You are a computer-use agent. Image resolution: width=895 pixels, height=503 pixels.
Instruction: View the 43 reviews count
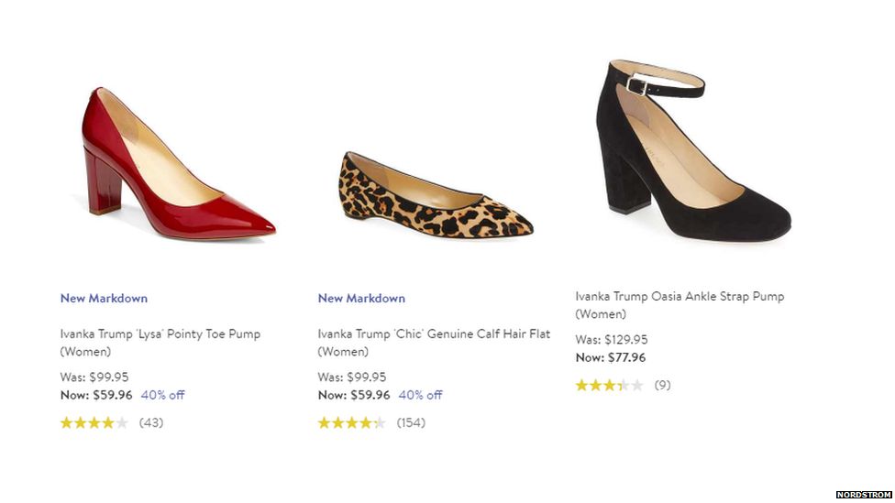point(151,422)
